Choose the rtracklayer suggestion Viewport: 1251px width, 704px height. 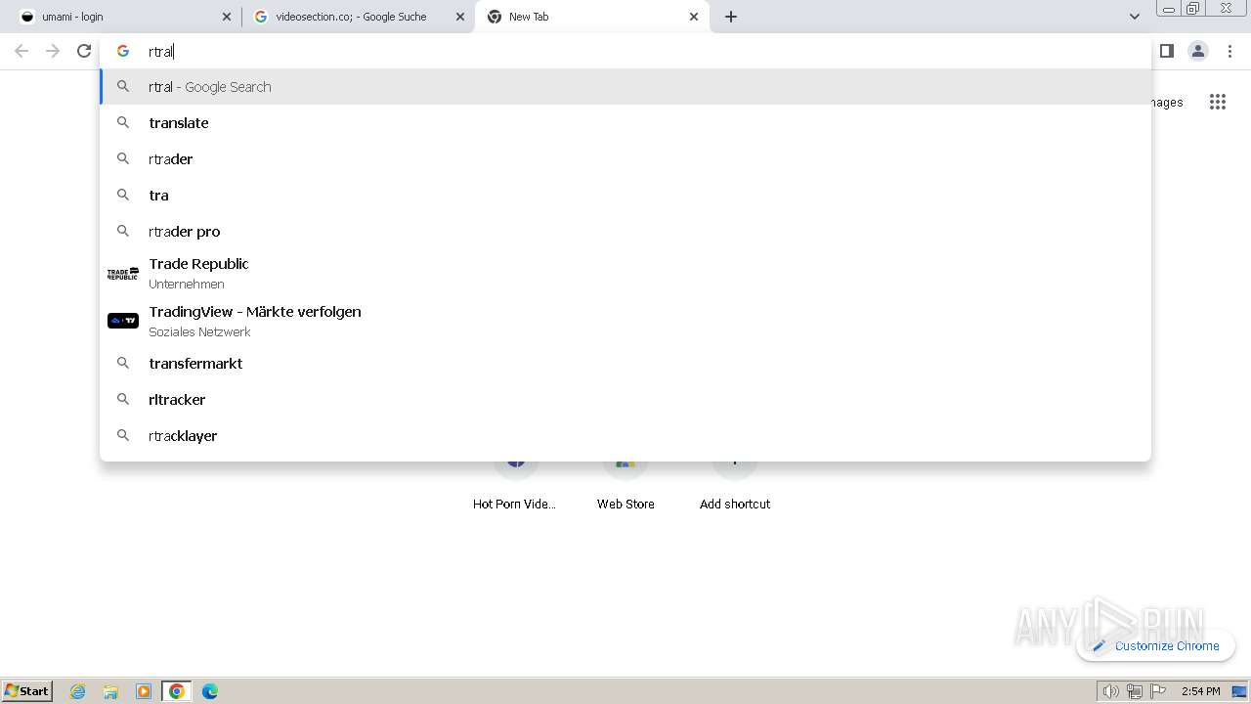point(625,436)
